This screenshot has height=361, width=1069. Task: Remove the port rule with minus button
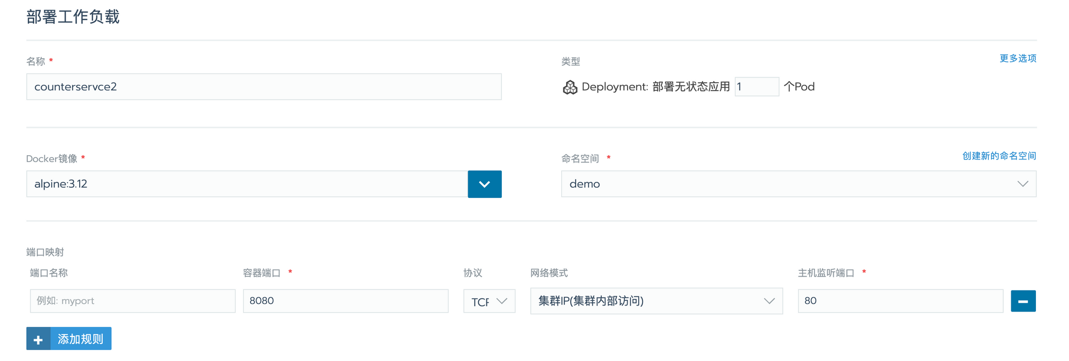(x=1023, y=301)
